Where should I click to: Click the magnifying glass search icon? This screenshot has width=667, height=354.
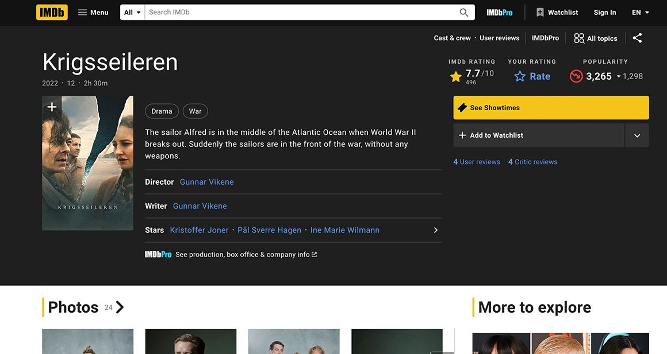coord(464,12)
